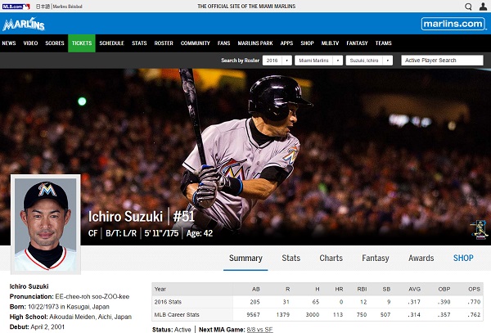
Task: Open the MLB.TV menu
Action: tap(330, 43)
